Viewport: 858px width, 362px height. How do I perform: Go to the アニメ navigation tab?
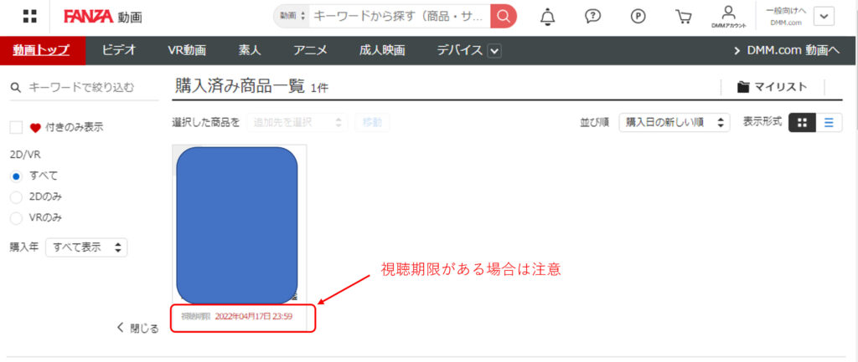coord(310,51)
